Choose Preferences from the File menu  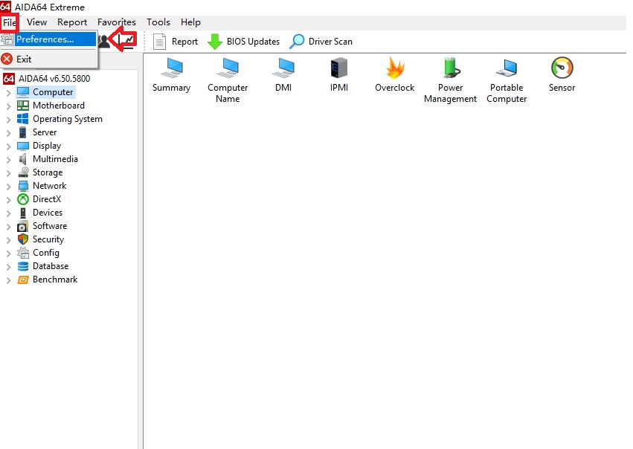click(45, 39)
